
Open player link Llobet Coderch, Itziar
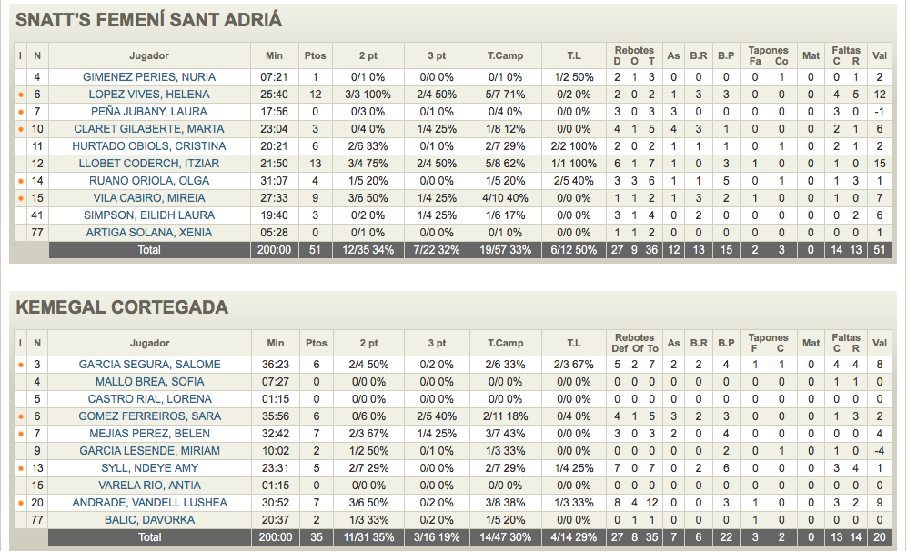click(149, 164)
